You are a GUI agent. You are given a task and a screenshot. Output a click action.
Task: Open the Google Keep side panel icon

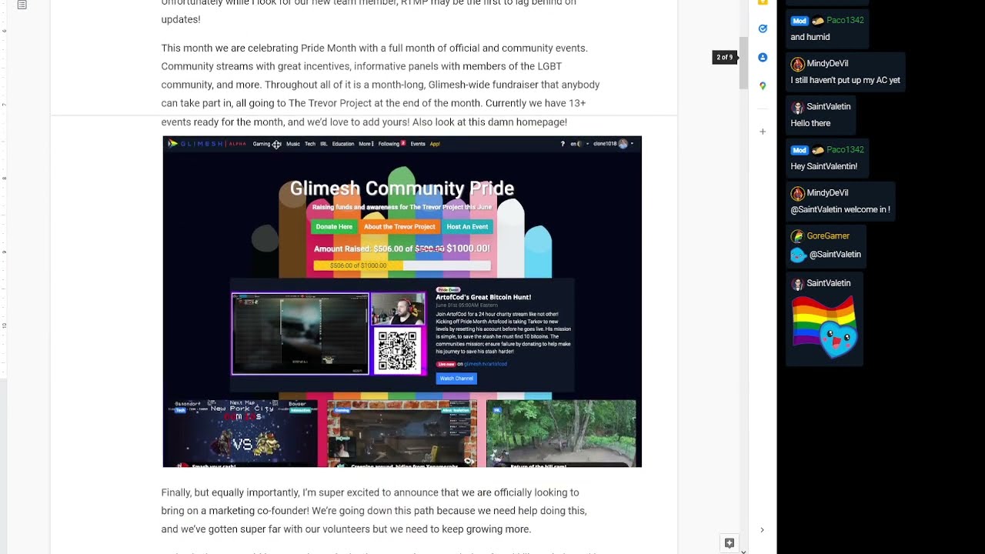pyautogui.click(x=763, y=2)
